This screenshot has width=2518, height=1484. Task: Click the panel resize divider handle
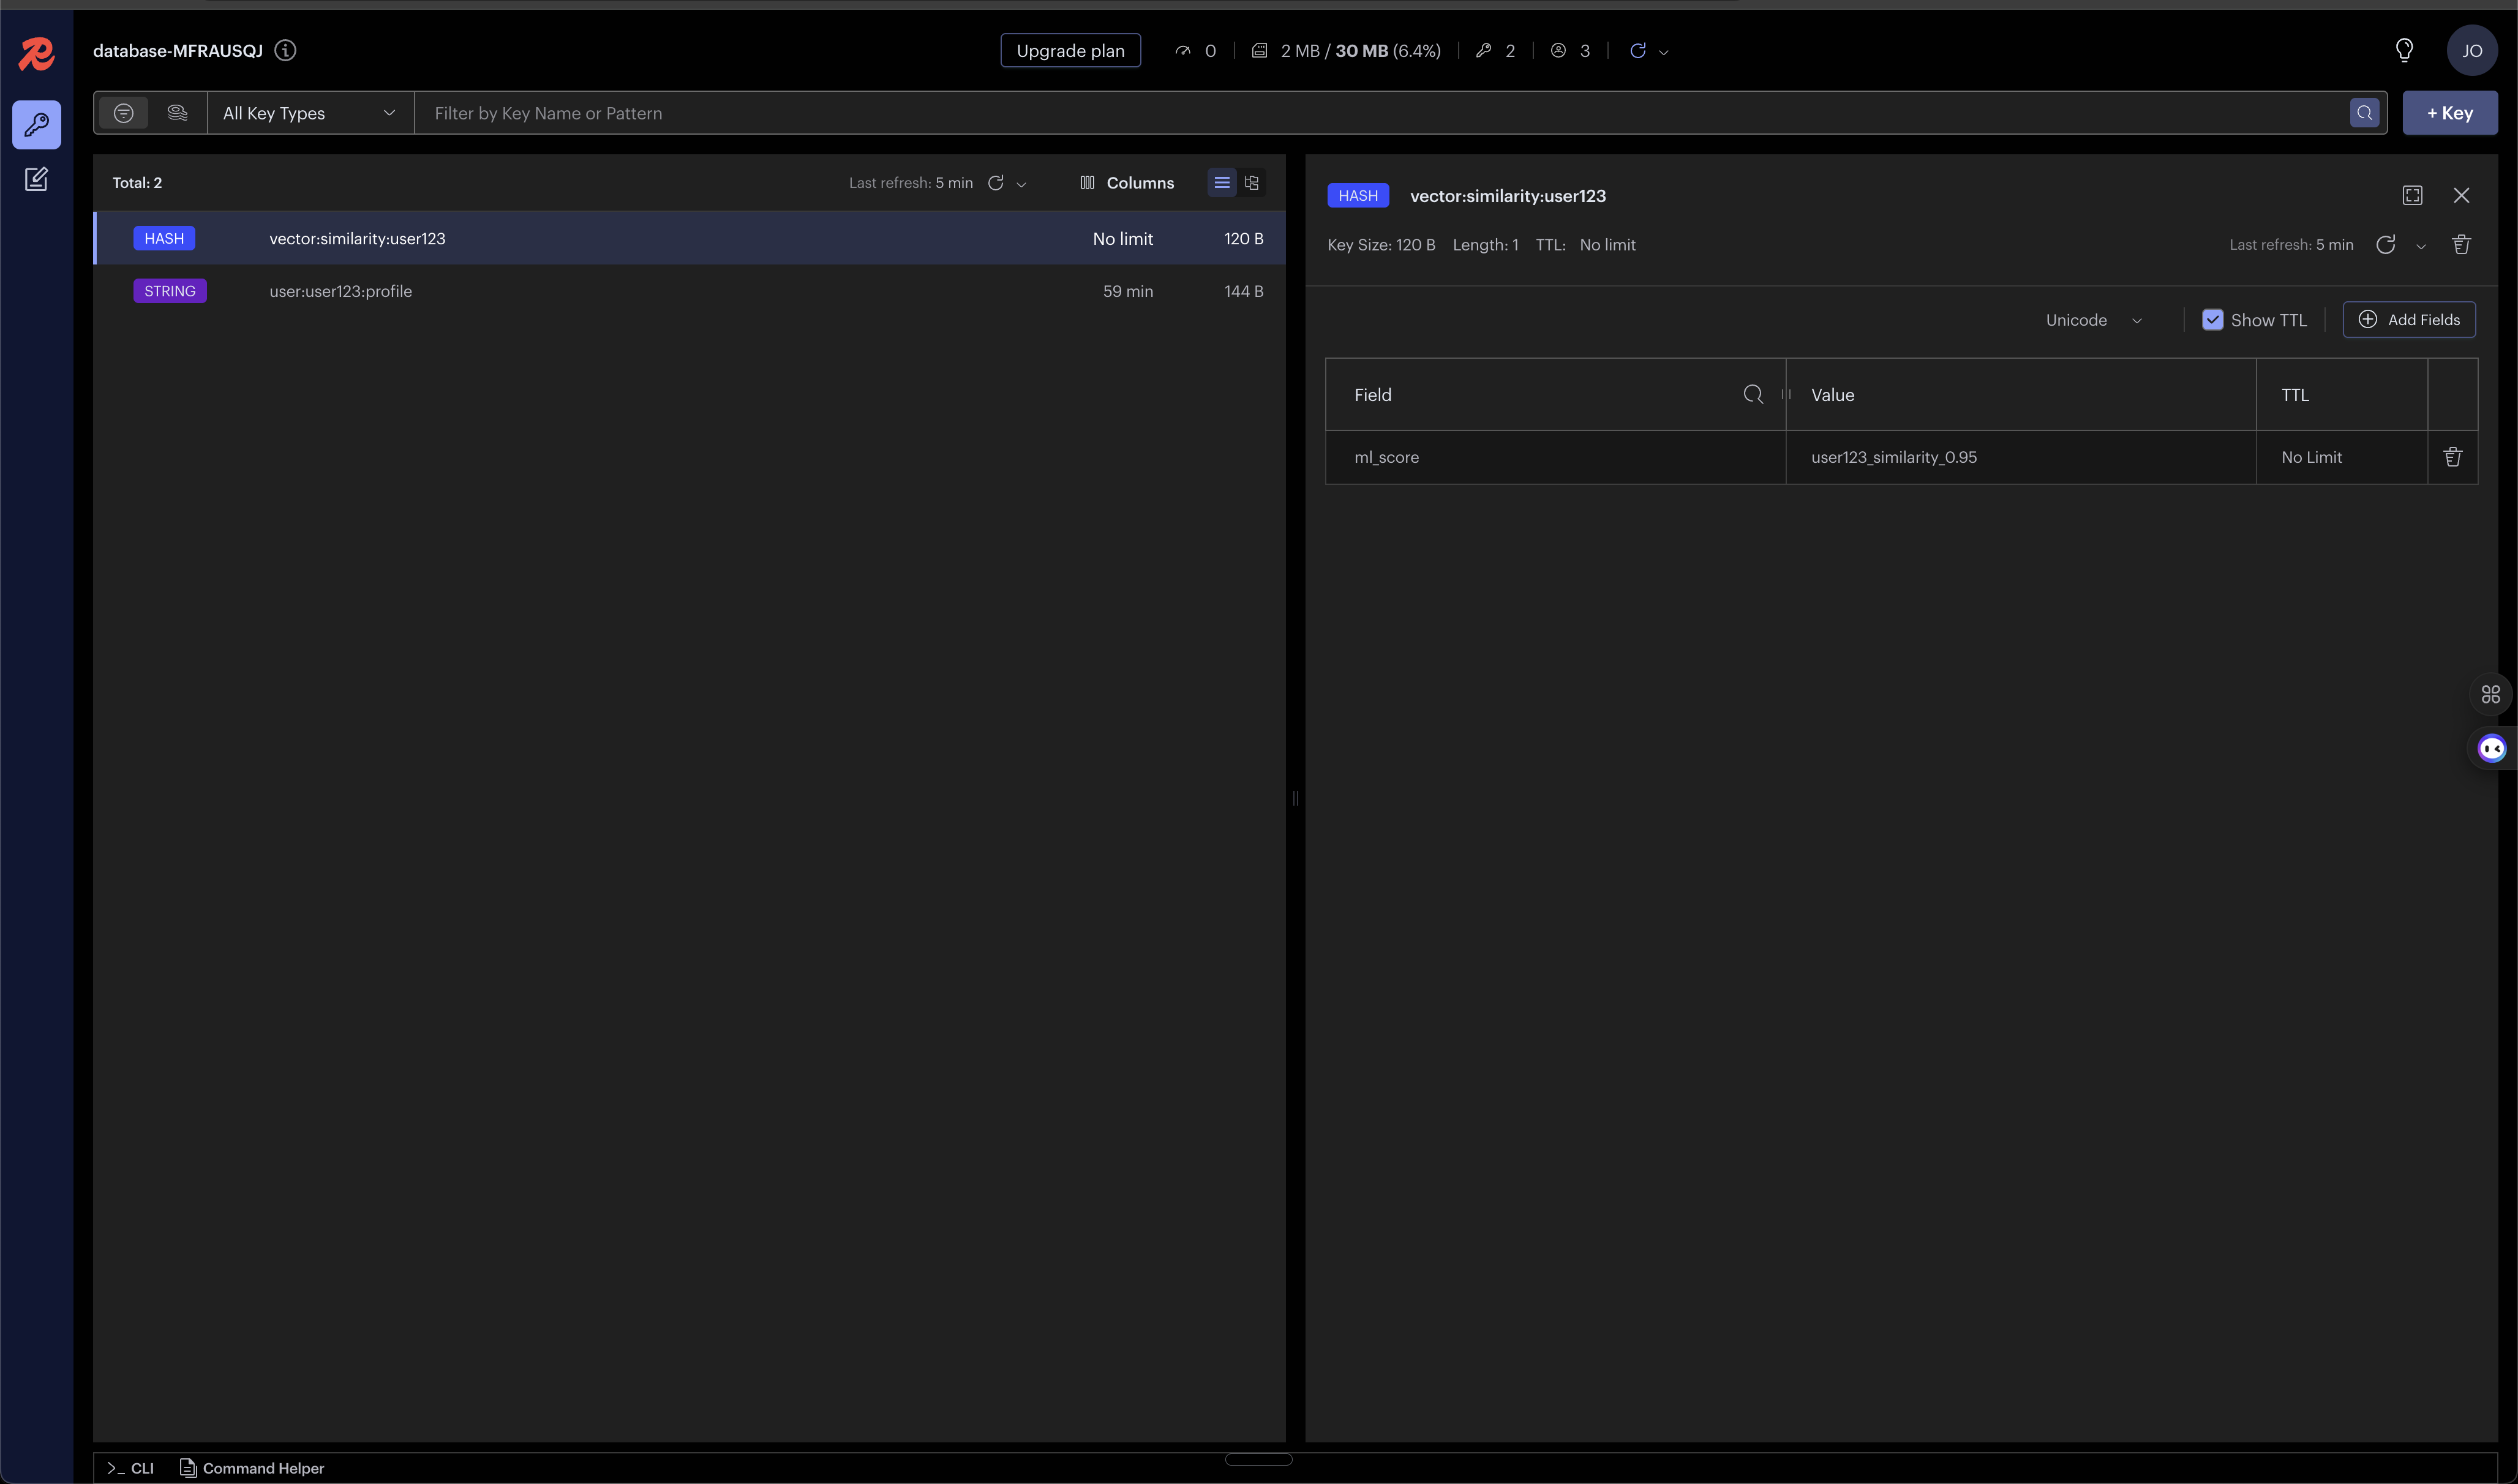1295,798
